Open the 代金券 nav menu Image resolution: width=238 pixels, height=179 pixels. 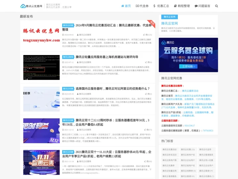tap(142, 6)
